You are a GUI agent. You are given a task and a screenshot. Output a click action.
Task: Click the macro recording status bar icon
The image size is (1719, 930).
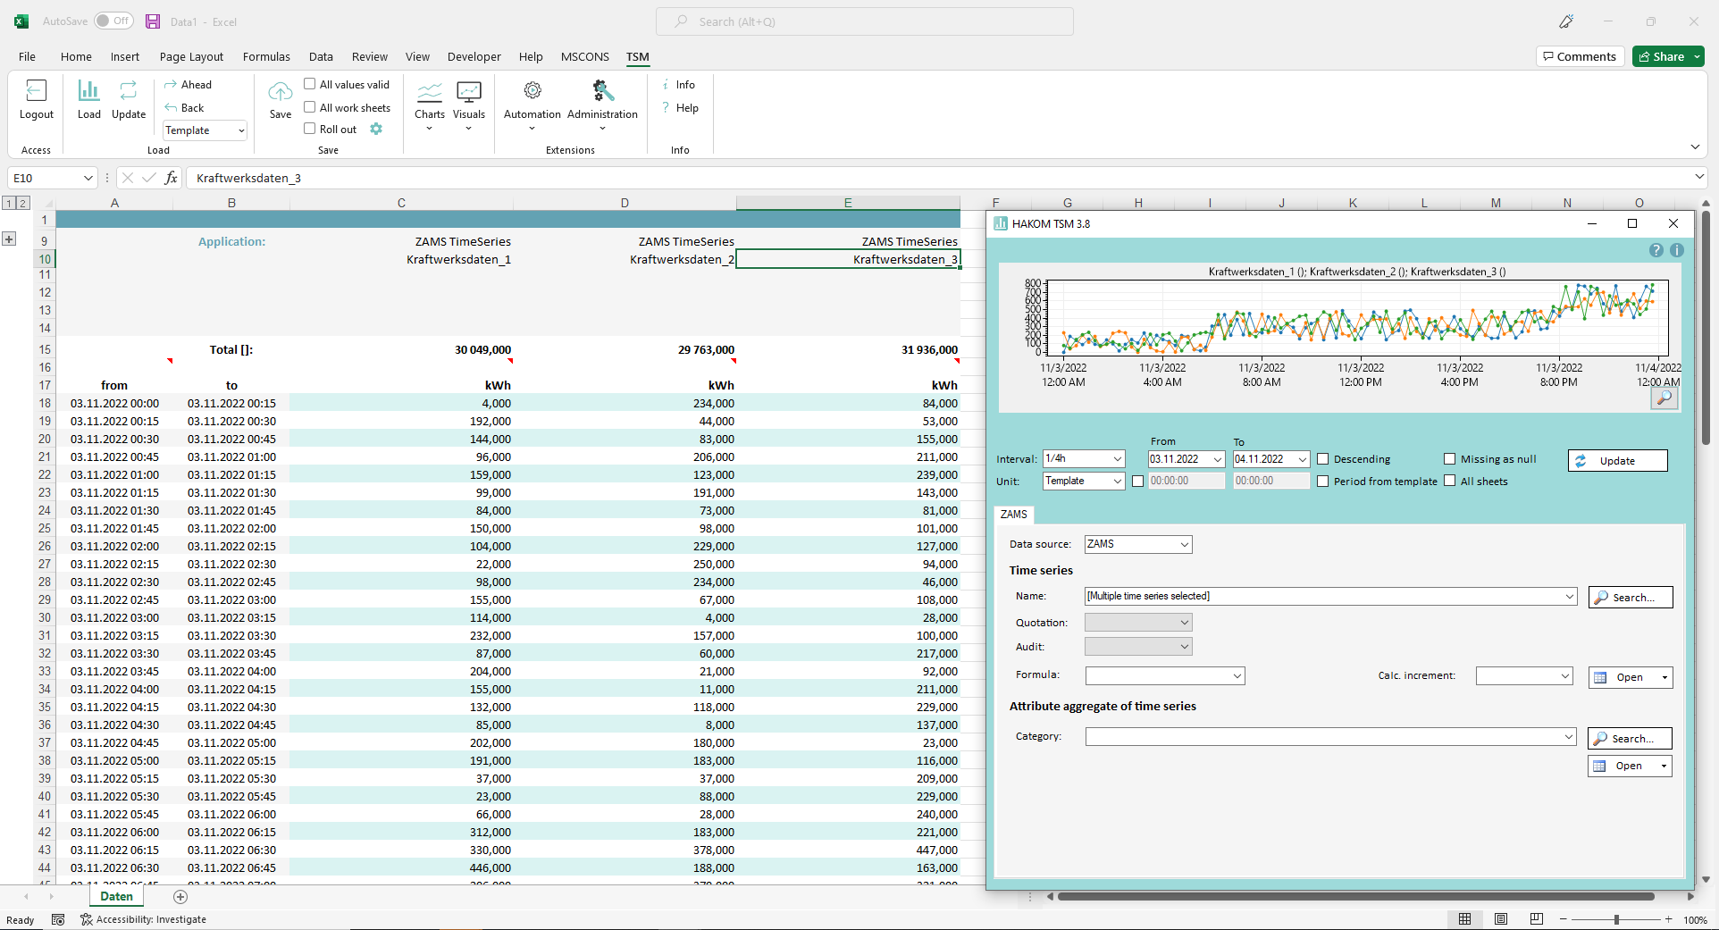58,919
